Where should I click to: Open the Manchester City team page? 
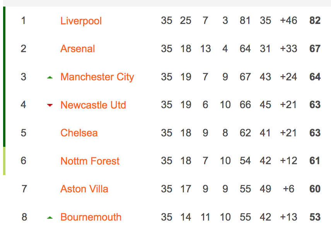(97, 77)
